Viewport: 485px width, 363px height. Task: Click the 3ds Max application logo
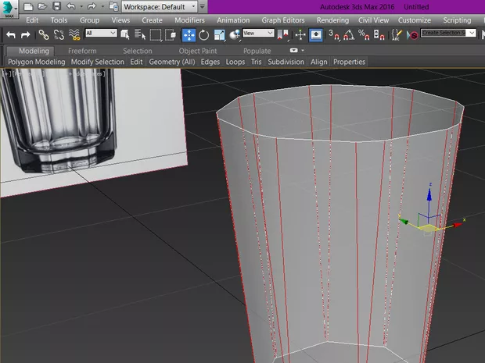9,7
